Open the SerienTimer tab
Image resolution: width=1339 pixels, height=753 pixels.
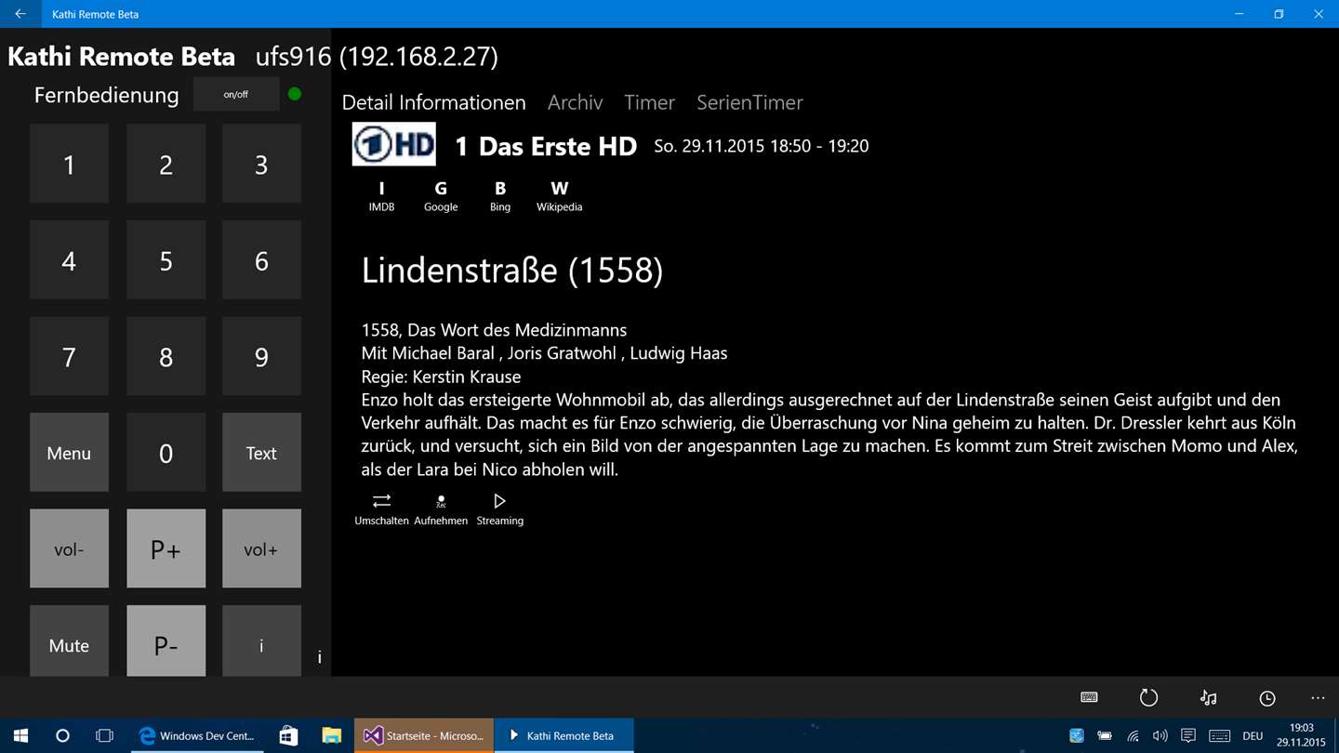(749, 102)
